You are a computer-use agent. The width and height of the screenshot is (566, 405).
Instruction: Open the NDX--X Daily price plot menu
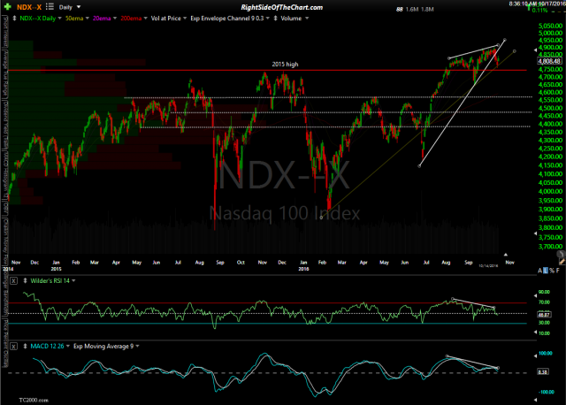click(x=40, y=18)
